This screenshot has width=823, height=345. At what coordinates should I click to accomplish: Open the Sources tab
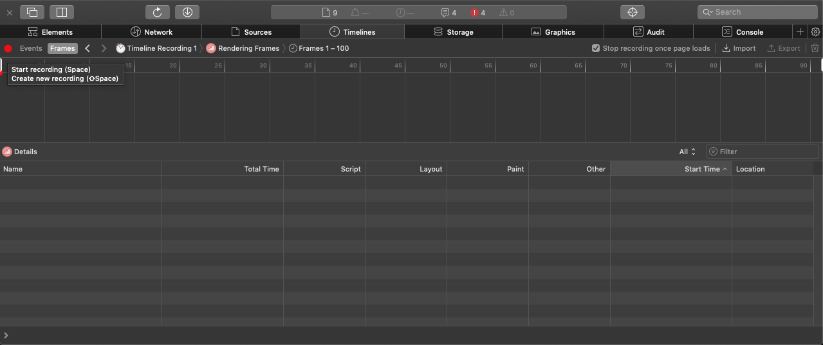coord(252,32)
